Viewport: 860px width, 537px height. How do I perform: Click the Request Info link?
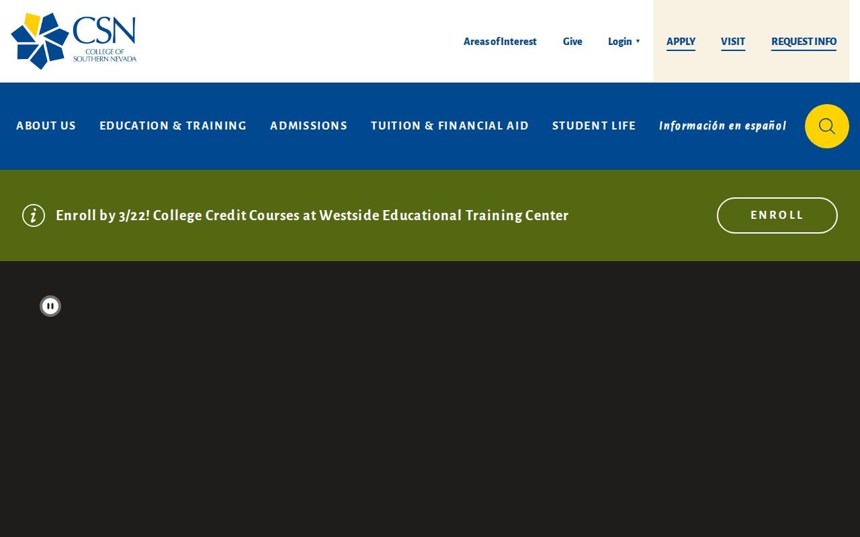[x=804, y=42]
